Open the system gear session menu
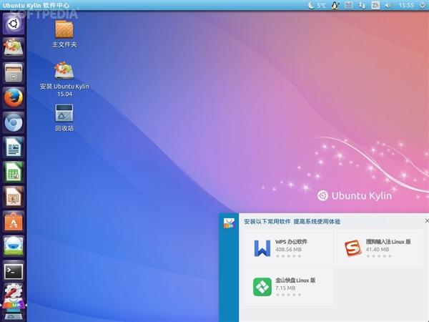Screen dimensions: 429x322 coord(422,5)
